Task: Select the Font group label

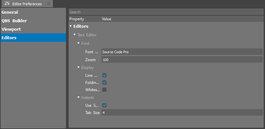Action: (85, 43)
